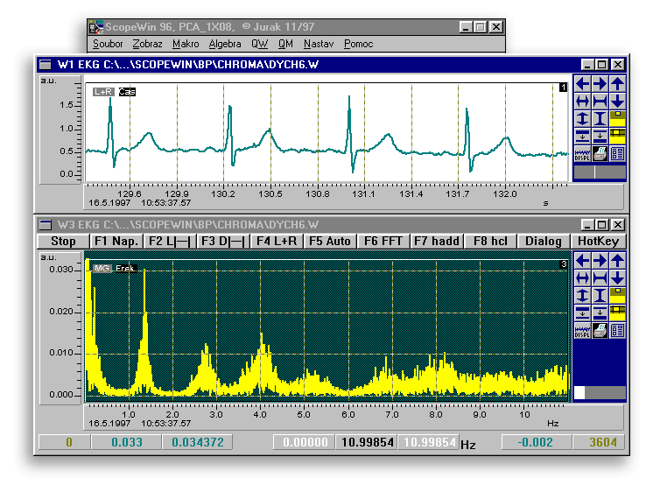
Task: Click the 3604 value field
Action: [599, 442]
